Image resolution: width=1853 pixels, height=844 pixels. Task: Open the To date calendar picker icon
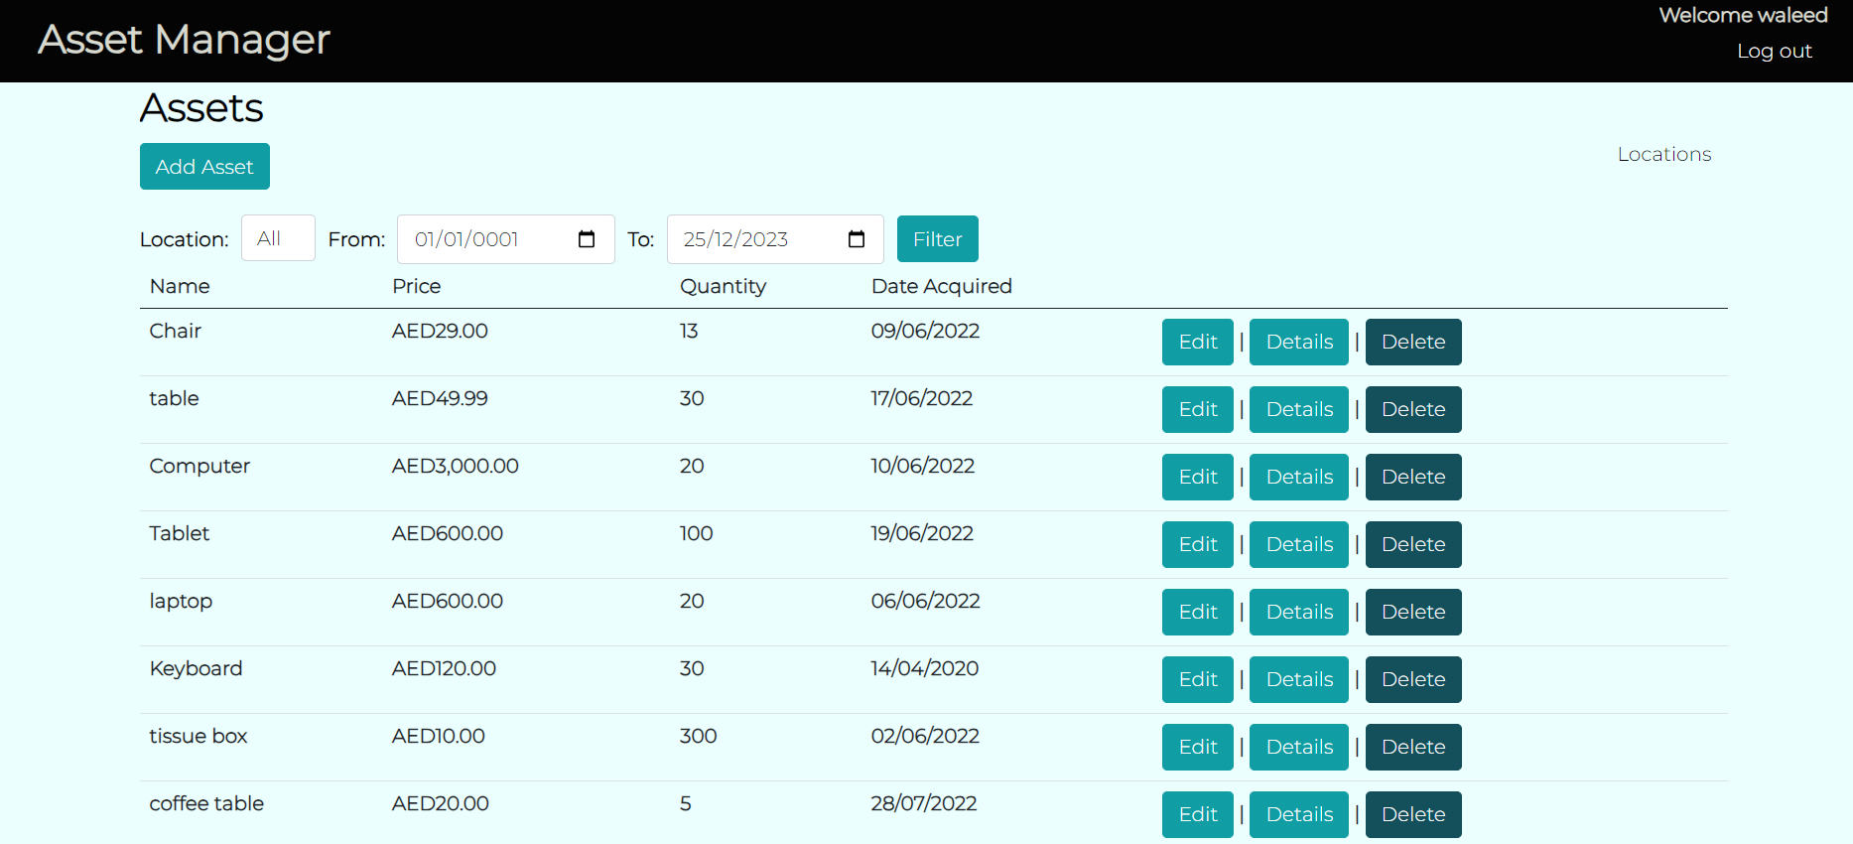[x=857, y=239]
